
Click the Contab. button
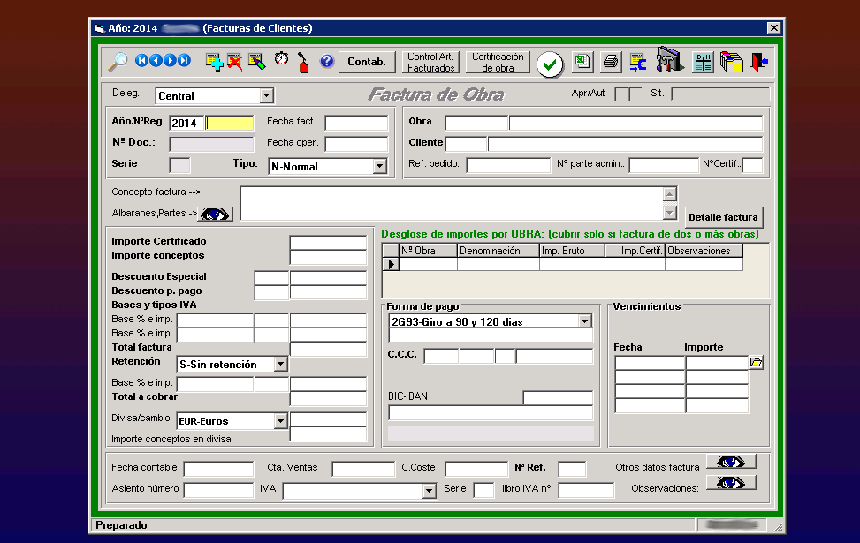(367, 62)
